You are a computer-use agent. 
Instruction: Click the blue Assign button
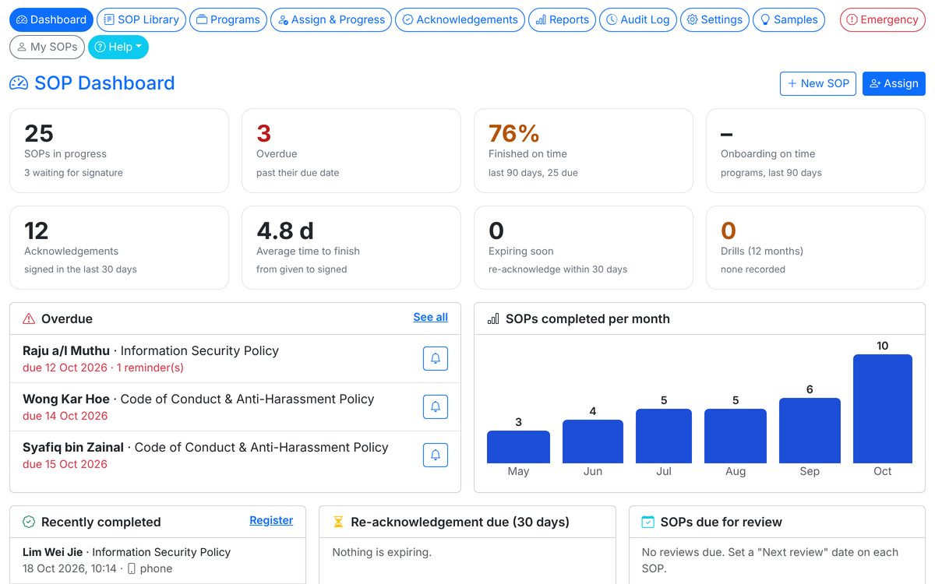coord(894,83)
